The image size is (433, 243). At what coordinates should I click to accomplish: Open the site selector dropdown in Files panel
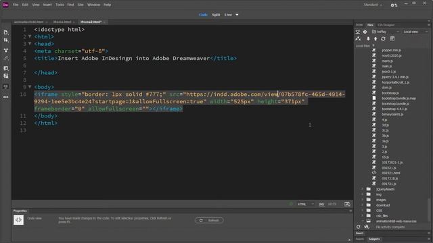(x=385, y=32)
